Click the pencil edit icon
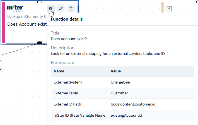The width and height of the screenshot is (198, 125). tap(61, 8)
